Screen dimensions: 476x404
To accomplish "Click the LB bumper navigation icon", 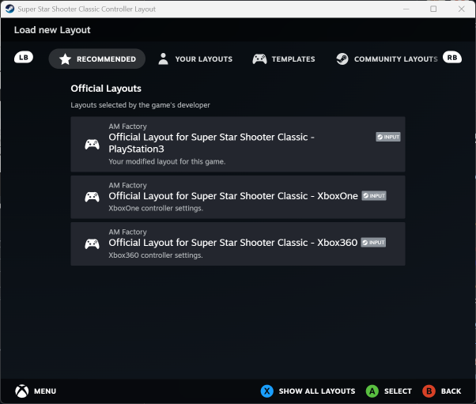I will [x=24, y=58].
